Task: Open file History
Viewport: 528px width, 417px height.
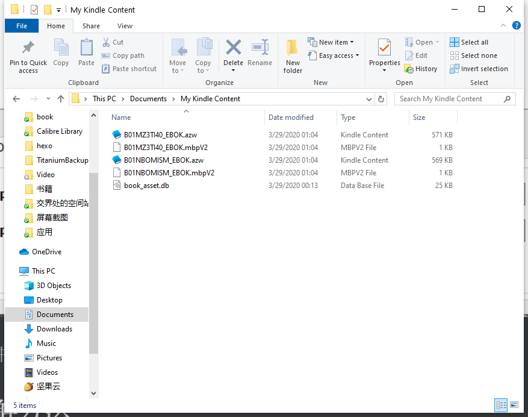Action: coord(421,69)
